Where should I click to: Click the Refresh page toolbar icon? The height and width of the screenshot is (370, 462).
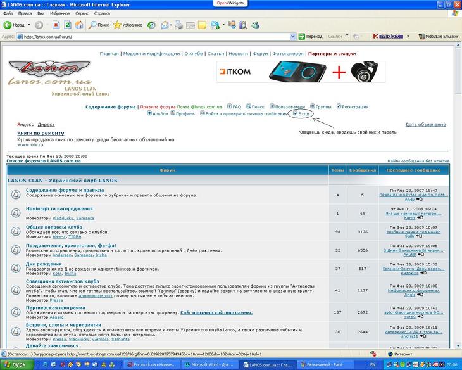(x=68, y=25)
